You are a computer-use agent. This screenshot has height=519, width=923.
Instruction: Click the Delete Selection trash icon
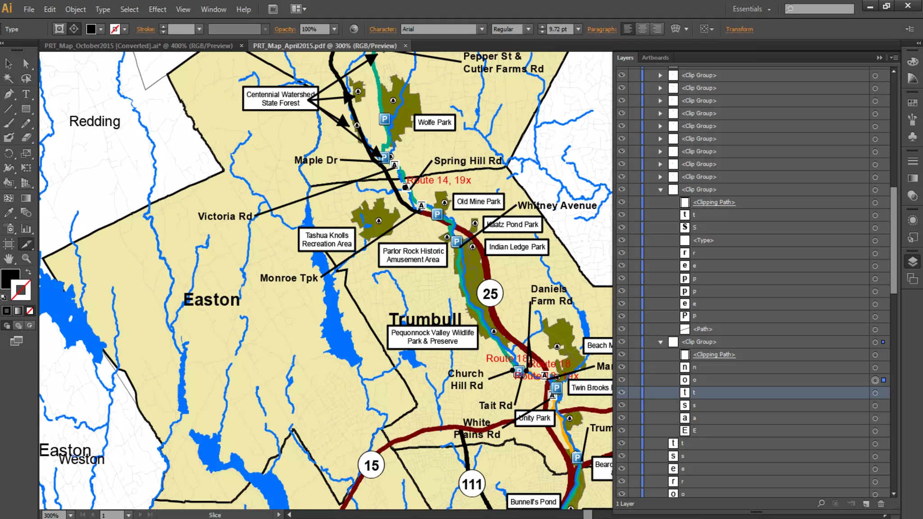[x=881, y=504]
